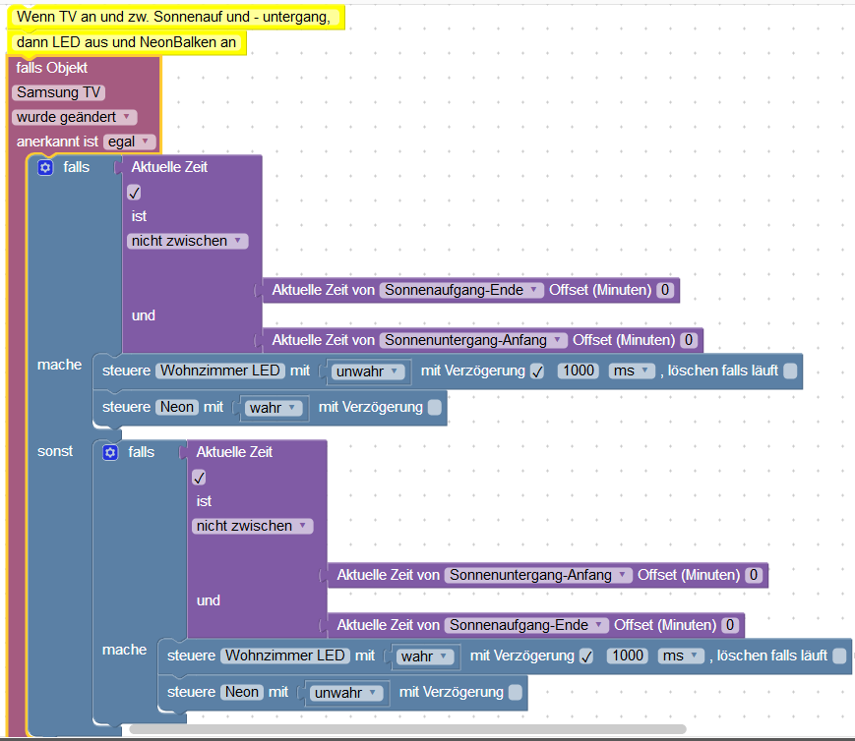
Task: Enable mit Verzögerung for Neon wahr row
Action: 435,408
